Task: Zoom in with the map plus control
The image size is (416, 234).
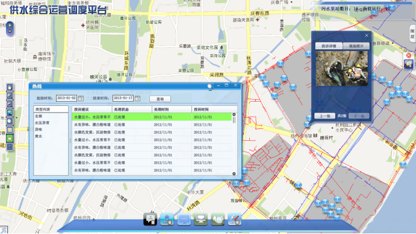Action: point(10,25)
